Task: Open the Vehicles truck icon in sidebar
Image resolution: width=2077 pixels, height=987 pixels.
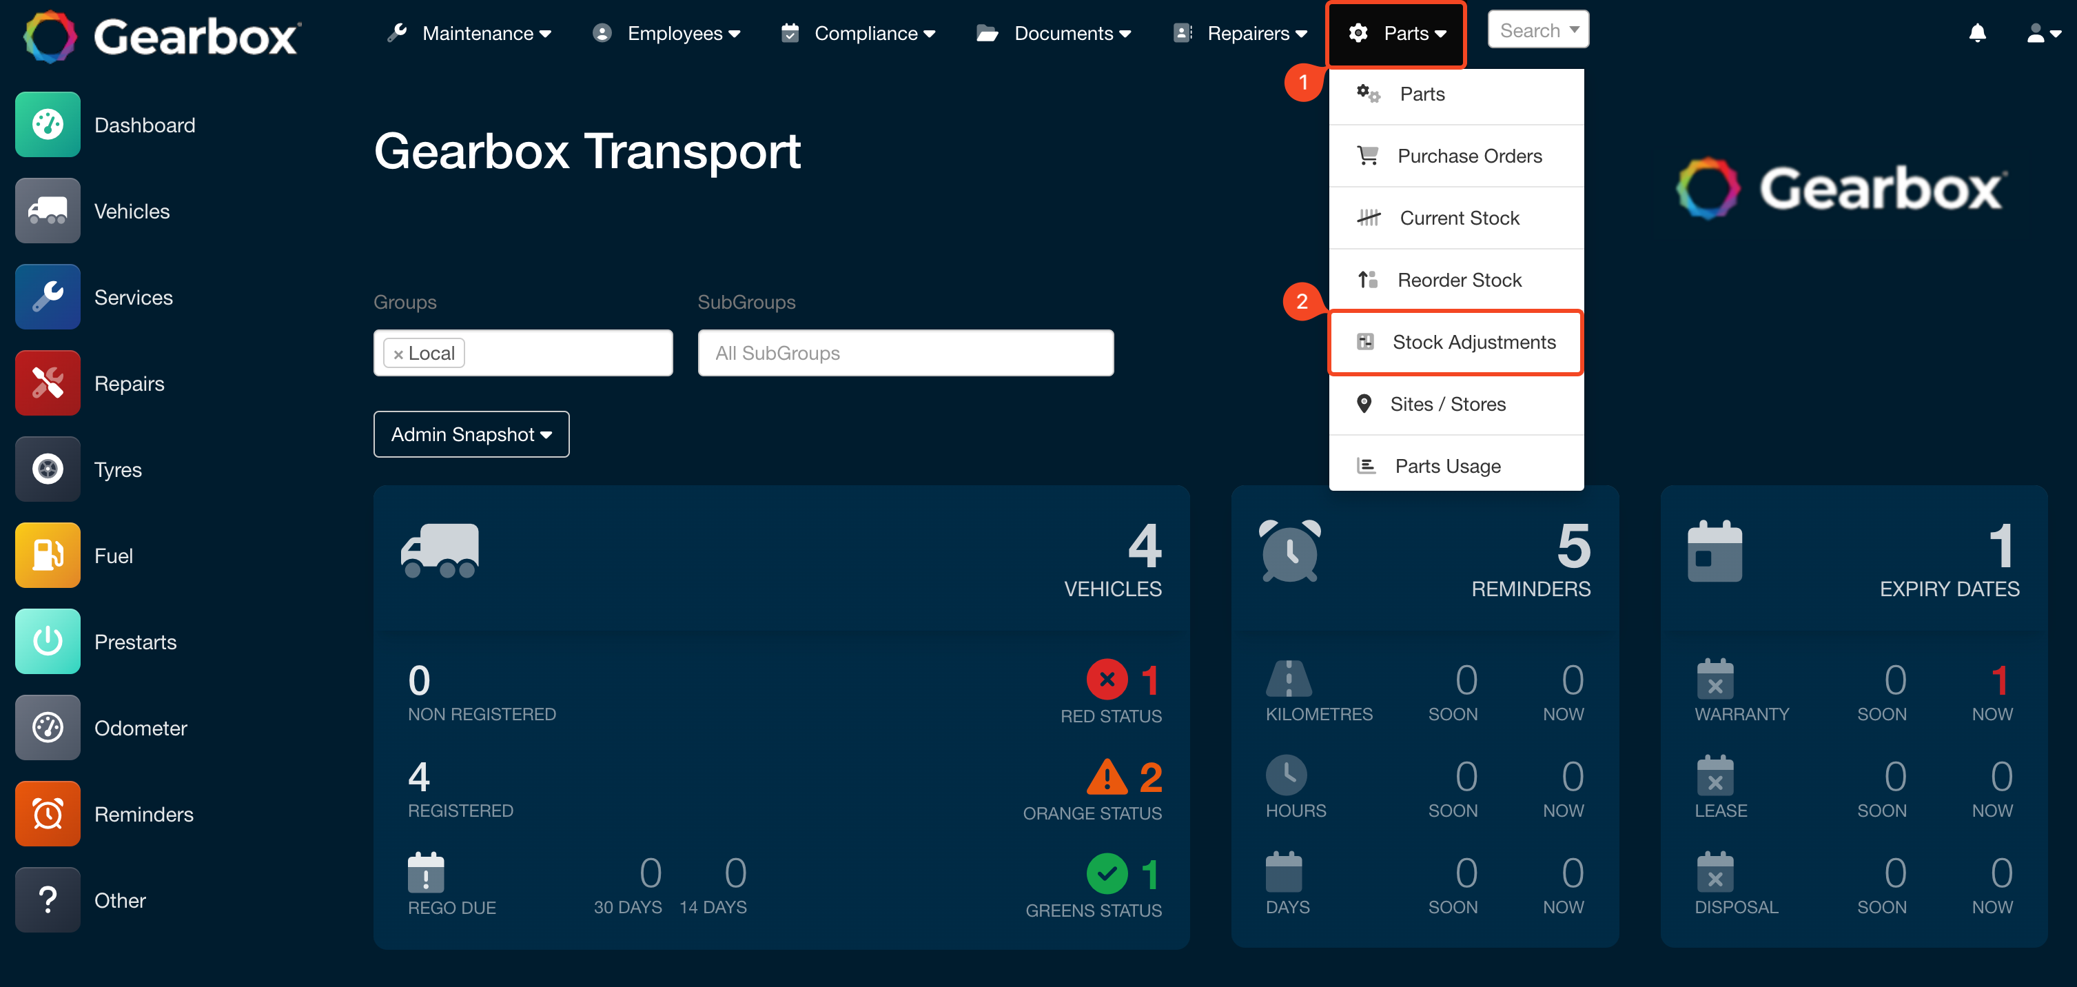Action: (48, 210)
